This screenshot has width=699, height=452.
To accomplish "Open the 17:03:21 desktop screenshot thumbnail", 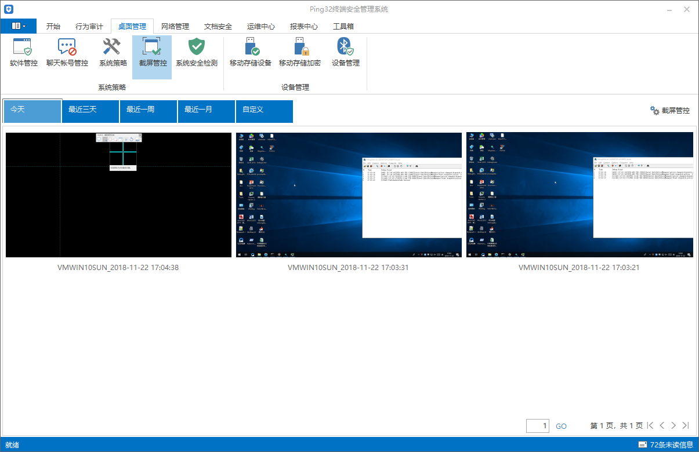I will pos(580,195).
